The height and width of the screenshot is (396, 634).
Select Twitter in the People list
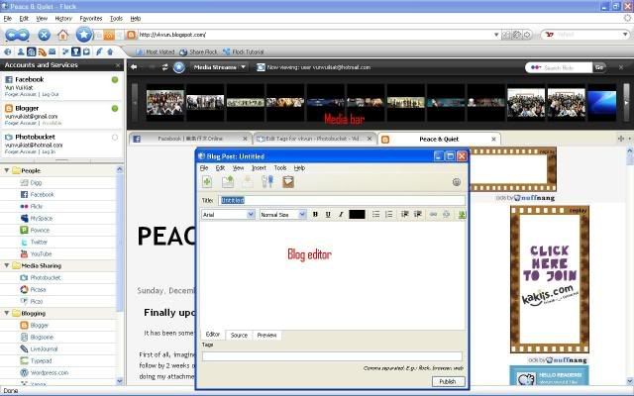point(39,242)
